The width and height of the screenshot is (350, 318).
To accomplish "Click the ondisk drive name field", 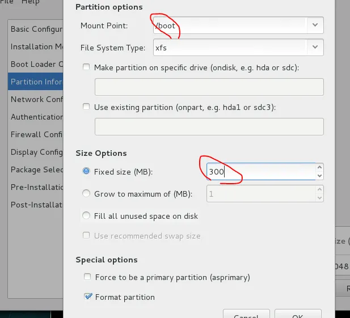I will coord(209,87).
